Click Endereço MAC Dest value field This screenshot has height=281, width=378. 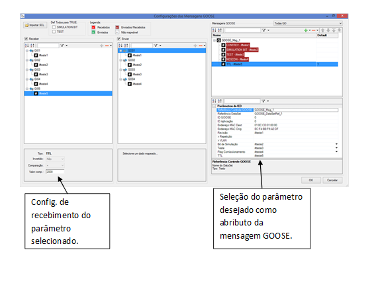[x=296, y=125]
